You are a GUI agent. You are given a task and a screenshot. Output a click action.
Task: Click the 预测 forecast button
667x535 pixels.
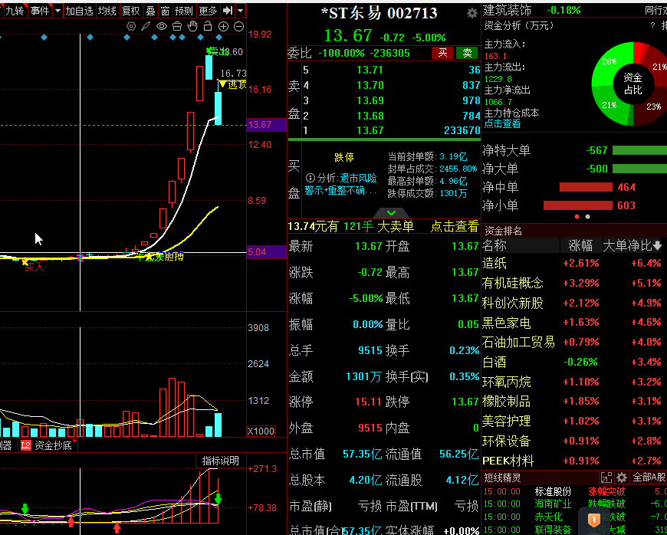click(x=184, y=11)
